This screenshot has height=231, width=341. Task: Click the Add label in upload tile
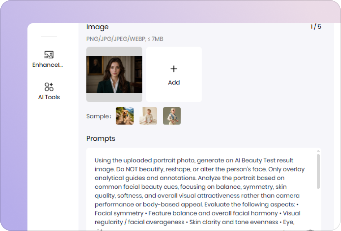coord(174,83)
